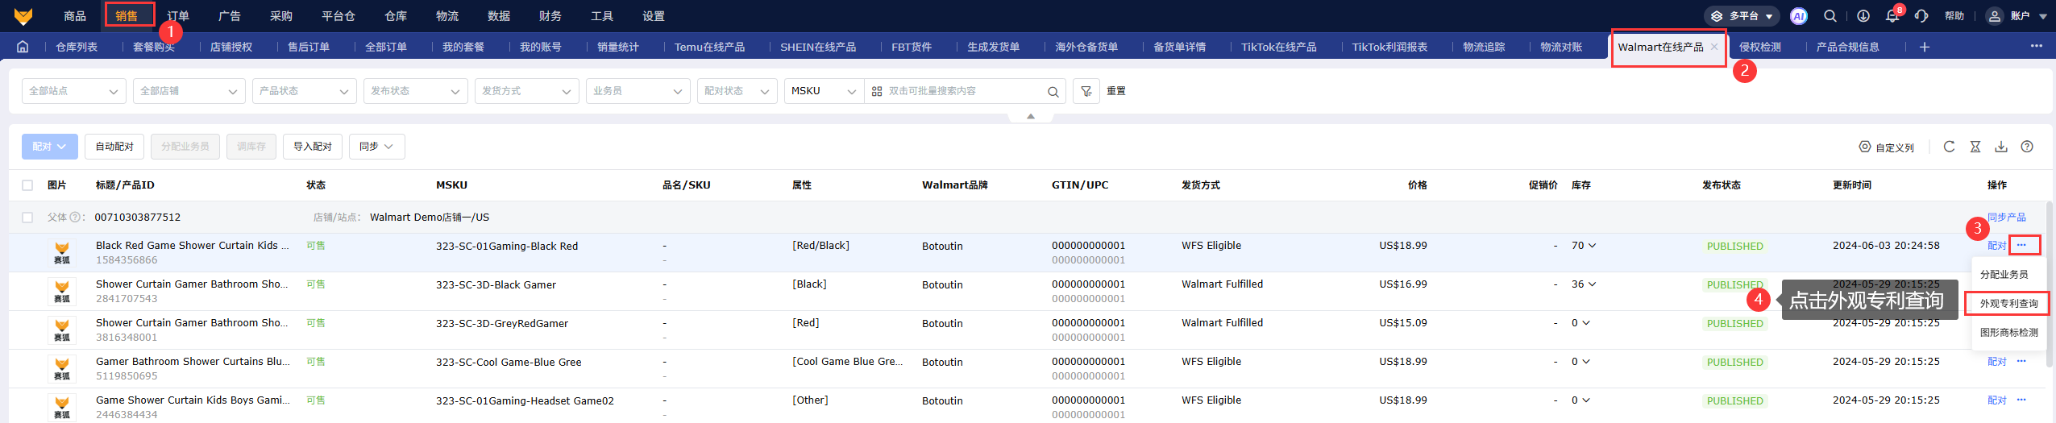The height and width of the screenshot is (423, 2056).
Task: Click the 导入配对 button
Action: point(312,147)
